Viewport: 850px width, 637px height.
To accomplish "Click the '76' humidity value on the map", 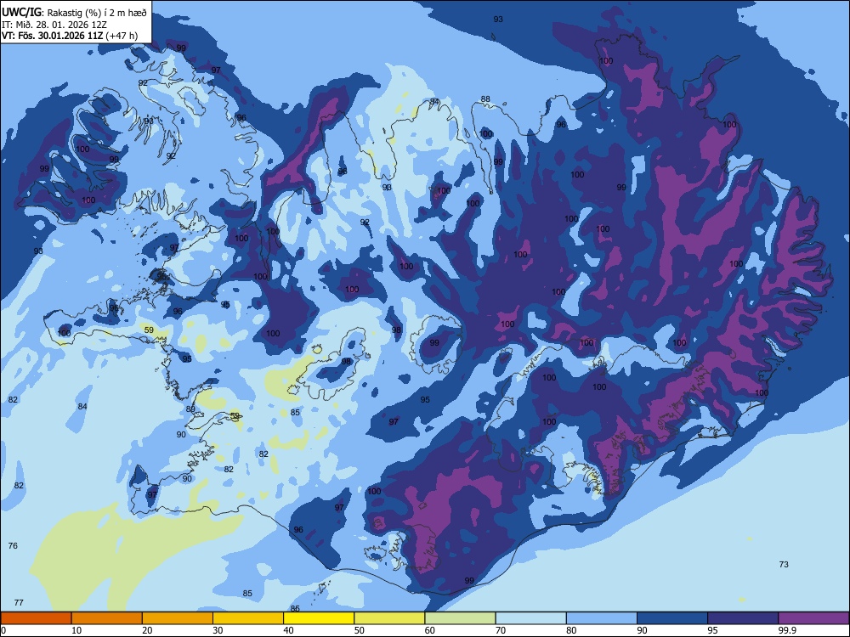I will 13,545.
